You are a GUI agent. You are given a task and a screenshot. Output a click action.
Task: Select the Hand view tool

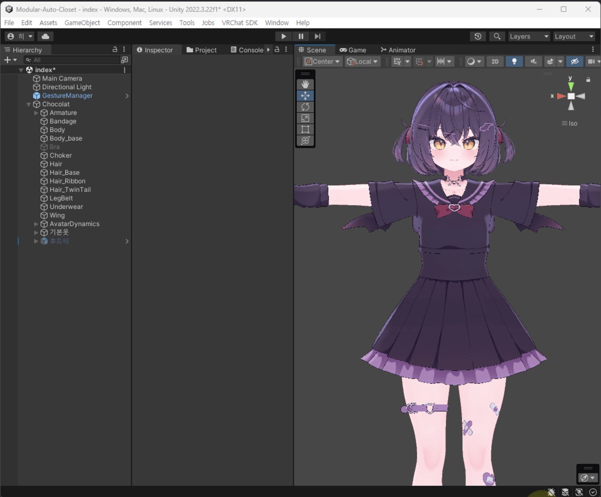[x=305, y=84]
